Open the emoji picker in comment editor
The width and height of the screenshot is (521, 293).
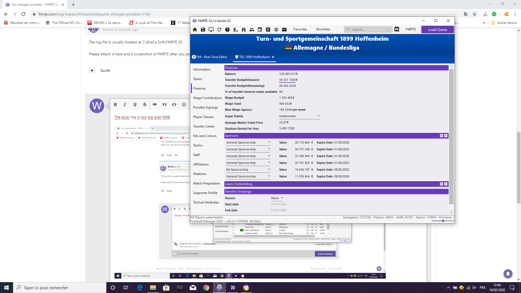(184, 104)
